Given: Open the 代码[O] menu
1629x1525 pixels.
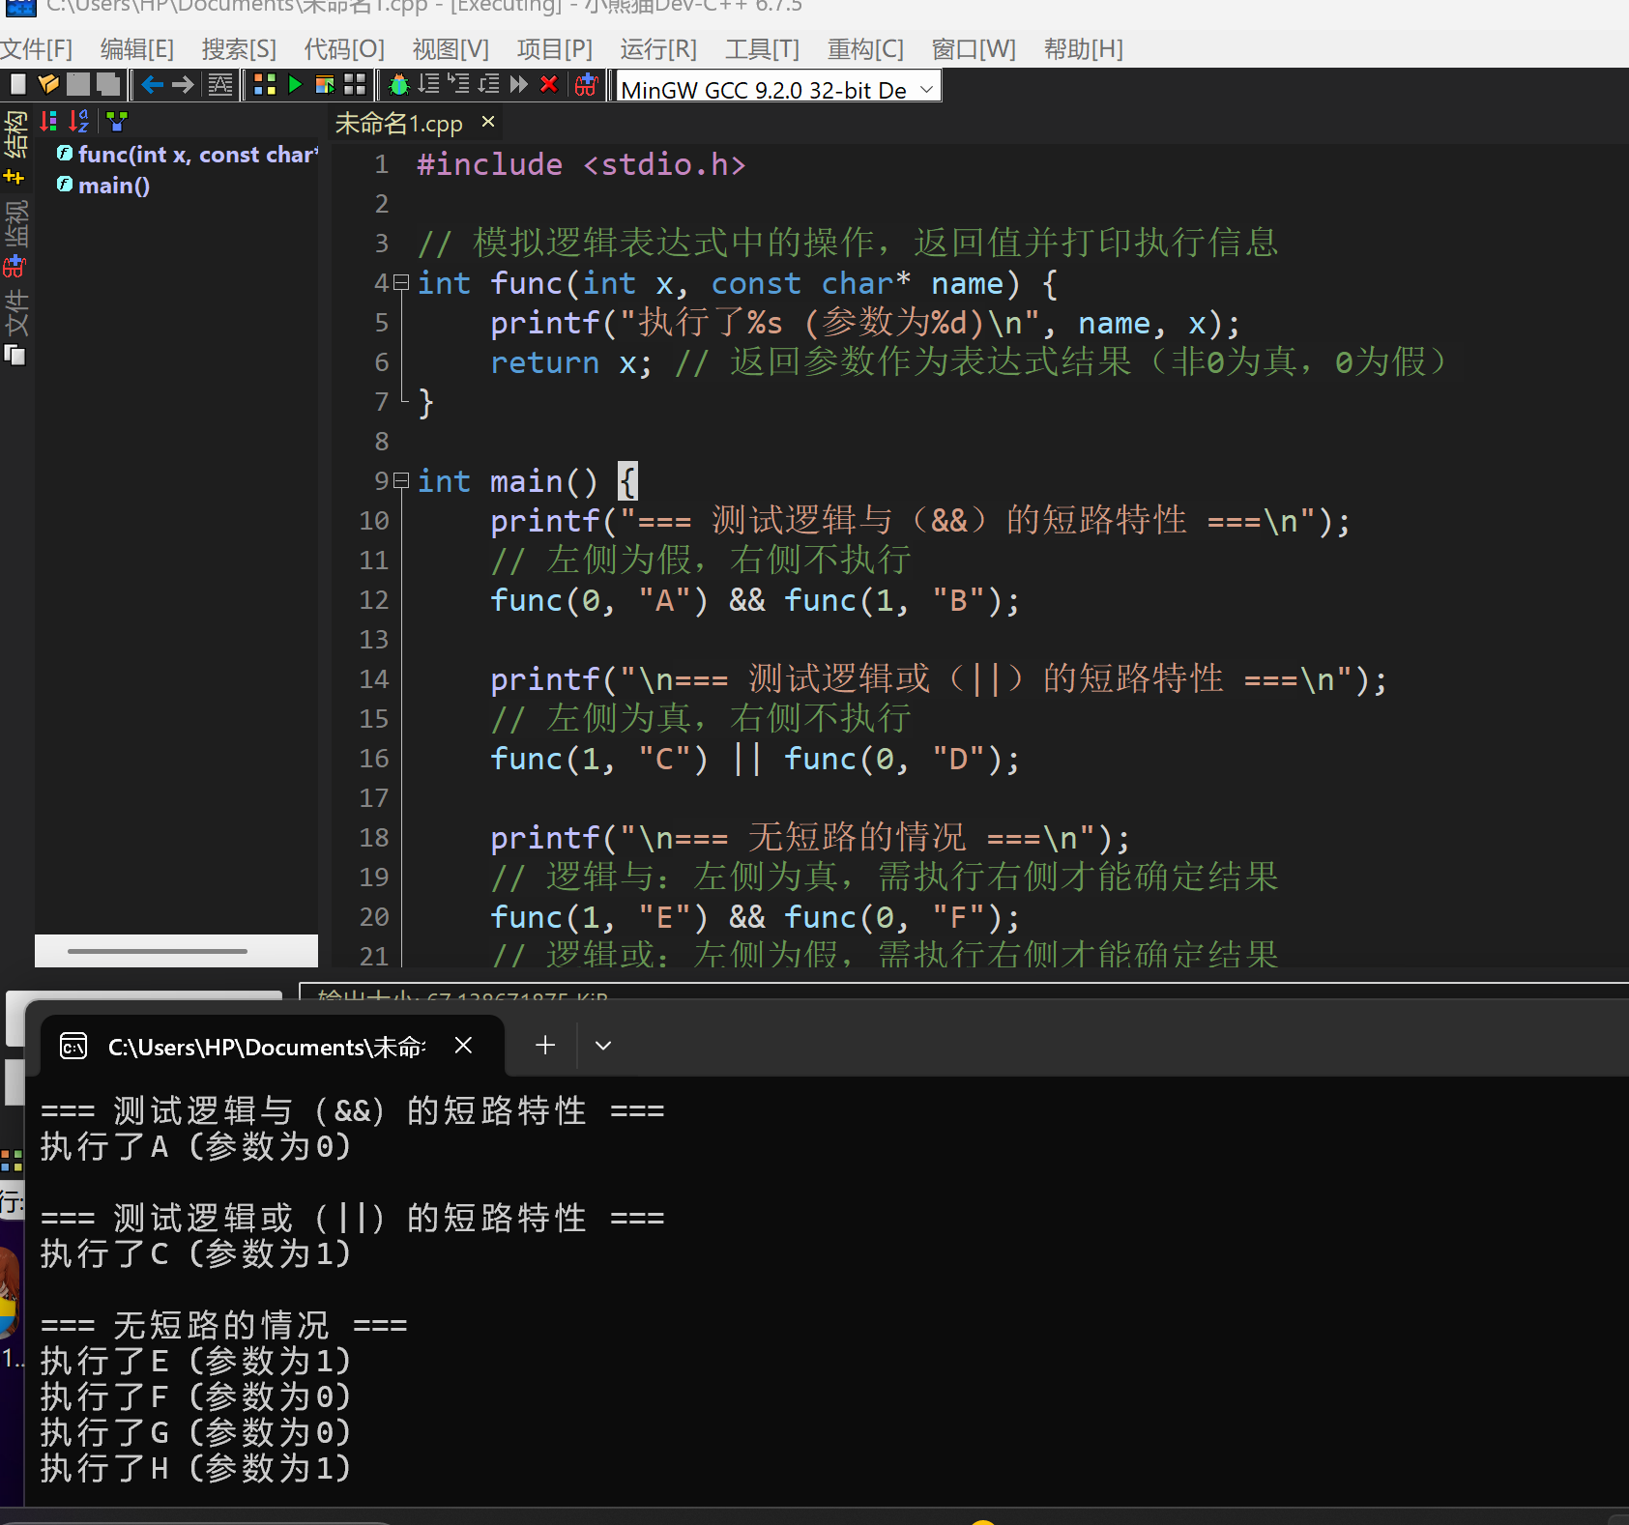Looking at the screenshot, I should [x=344, y=48].
